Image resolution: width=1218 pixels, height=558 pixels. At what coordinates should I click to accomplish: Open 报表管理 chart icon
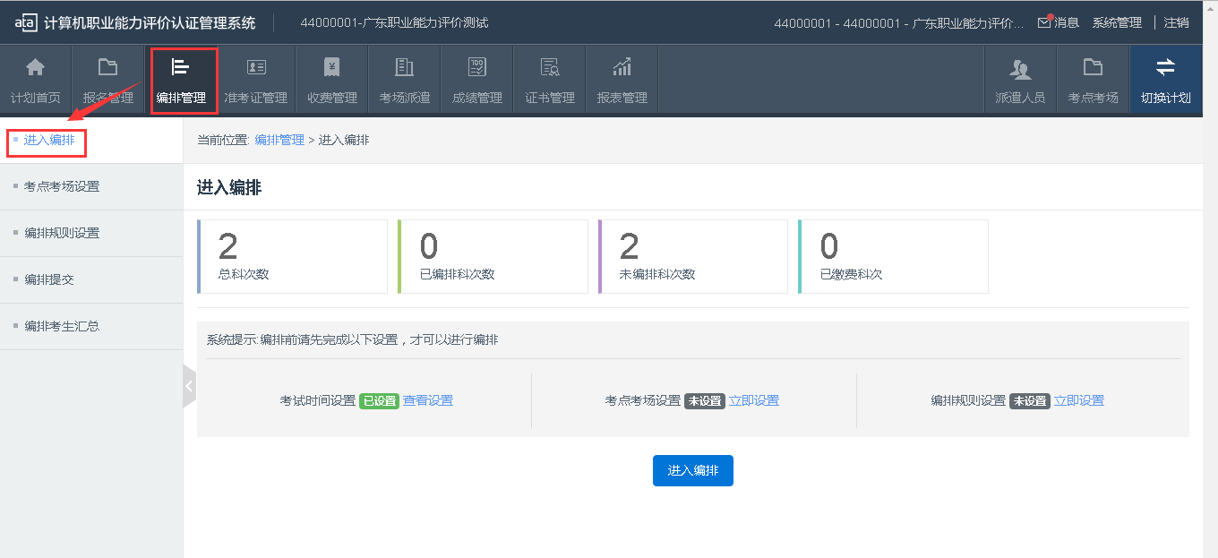tap(622, 67)
